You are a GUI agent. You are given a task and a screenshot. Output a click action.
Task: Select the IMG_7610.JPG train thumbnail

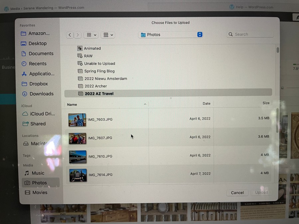tap(78, 157)
